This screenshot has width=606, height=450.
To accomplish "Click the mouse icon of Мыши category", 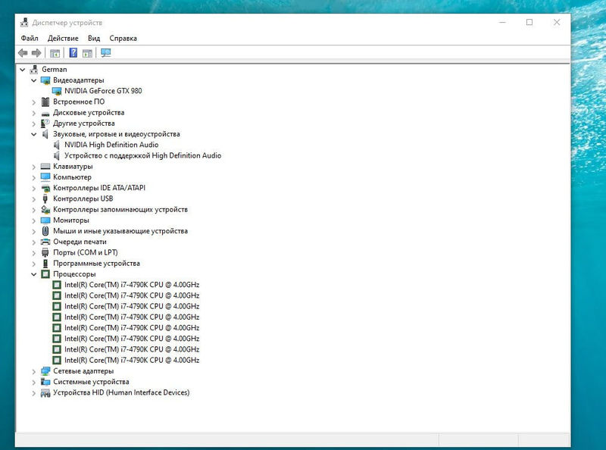I will 45,231.
